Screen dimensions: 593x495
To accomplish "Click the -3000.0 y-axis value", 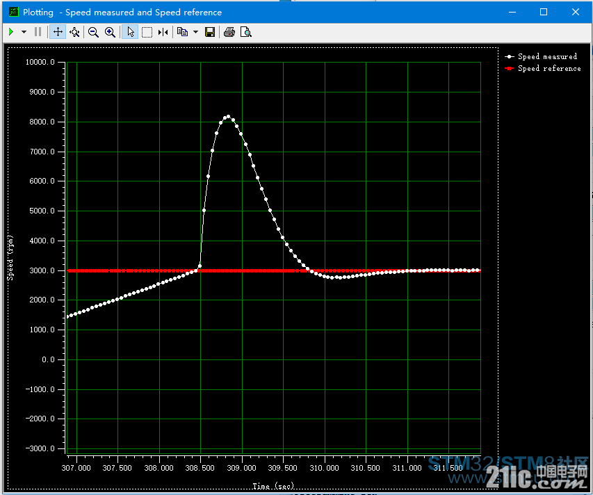I will [40, 448].
